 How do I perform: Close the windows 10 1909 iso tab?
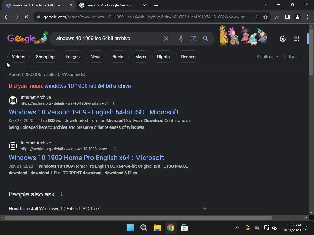click(71, 5)
